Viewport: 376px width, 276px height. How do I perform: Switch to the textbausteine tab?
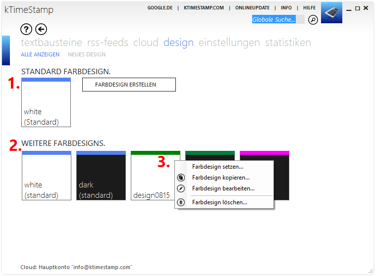[52, 43]
